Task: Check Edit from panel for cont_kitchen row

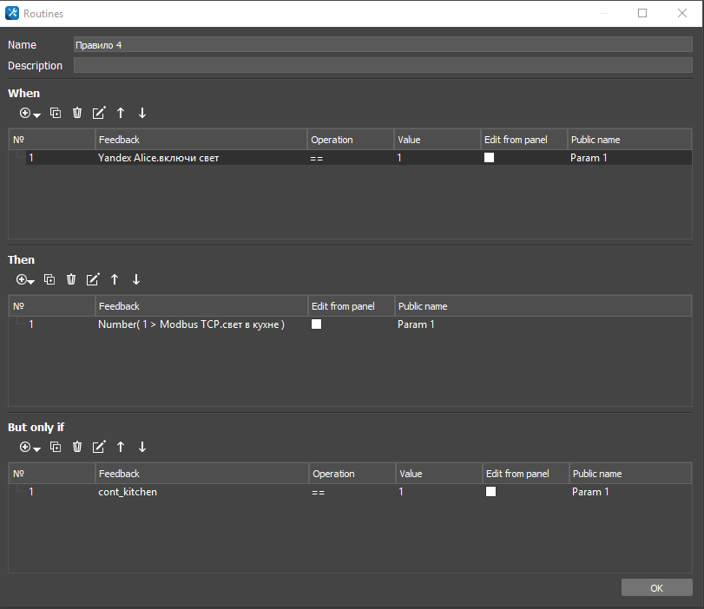Action: click(490, 492)
